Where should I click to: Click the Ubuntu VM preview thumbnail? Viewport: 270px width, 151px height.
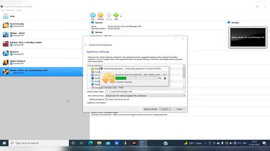[248, 37]
